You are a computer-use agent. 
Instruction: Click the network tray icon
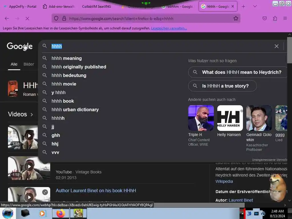tap(256, 214)
